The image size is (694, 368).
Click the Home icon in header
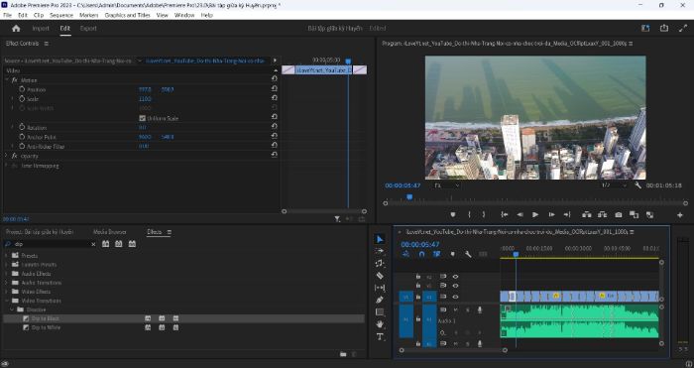tap(17, 29)
